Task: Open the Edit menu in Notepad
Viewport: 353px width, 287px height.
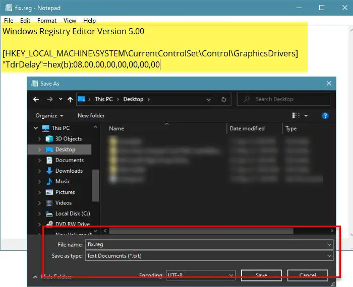Action: 25,21
